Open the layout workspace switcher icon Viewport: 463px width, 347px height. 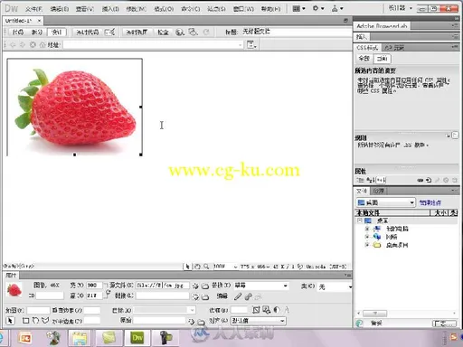pyautogui.click(x=298, y=9)
